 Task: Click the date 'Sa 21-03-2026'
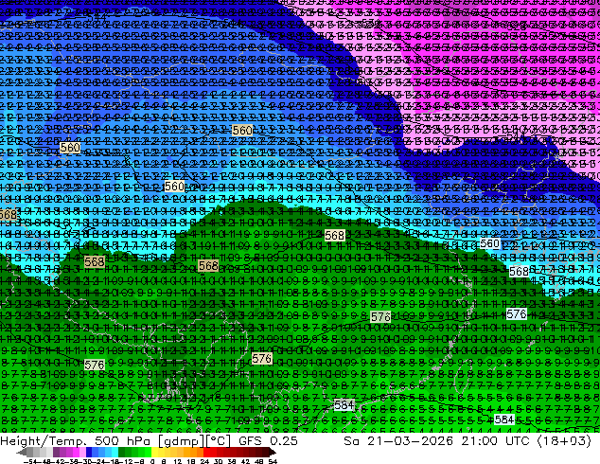point(398,440)
